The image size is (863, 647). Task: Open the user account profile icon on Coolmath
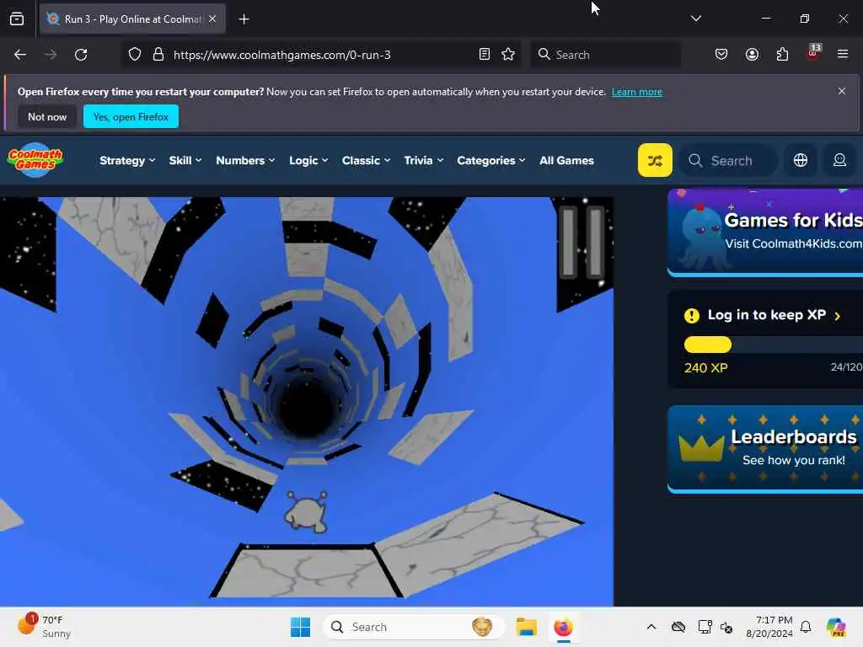[839, 160]
